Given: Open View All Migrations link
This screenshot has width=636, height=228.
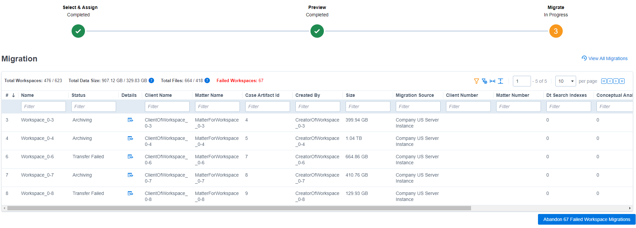Looking at the screenshot, I should coord(605,58).
